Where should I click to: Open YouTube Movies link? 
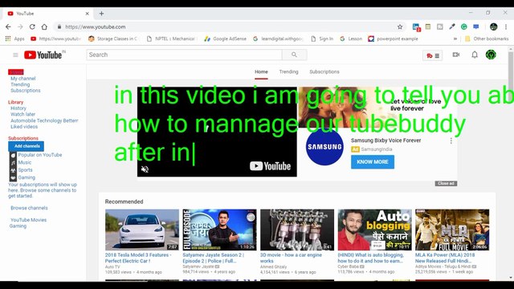coord(29,220)
